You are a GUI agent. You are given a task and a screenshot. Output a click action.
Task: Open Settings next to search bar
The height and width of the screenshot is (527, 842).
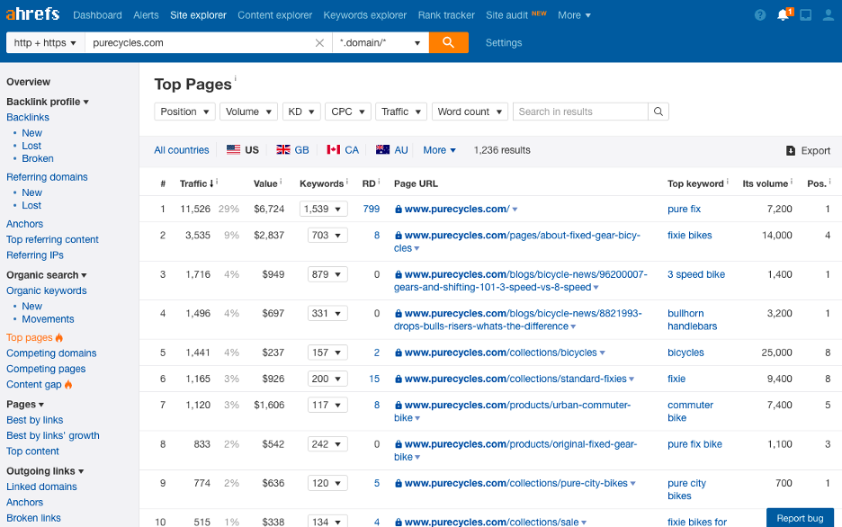(504, 42)
